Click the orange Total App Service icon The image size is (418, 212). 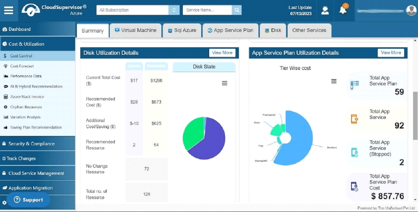click(x=354, y=119)
